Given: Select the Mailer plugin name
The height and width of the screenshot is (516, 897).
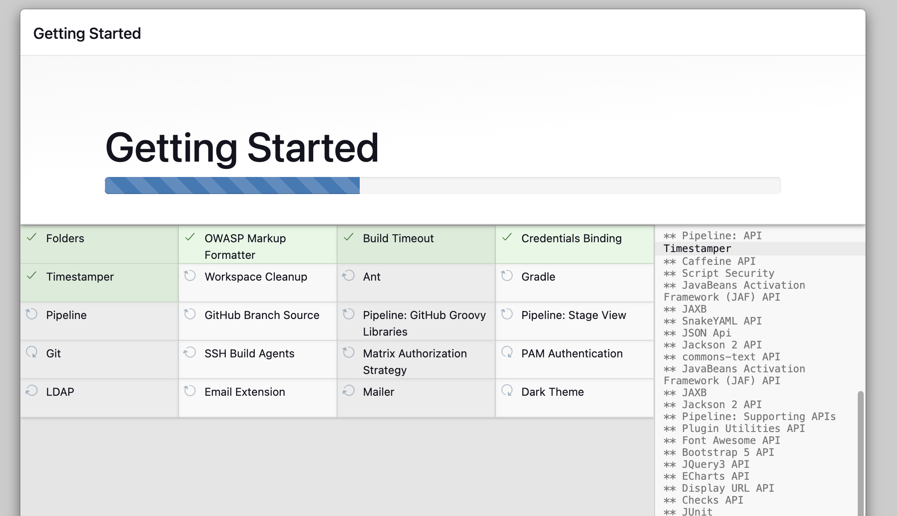Looking at the screenshot, I should pyautogui.click(x=379, y=392).
